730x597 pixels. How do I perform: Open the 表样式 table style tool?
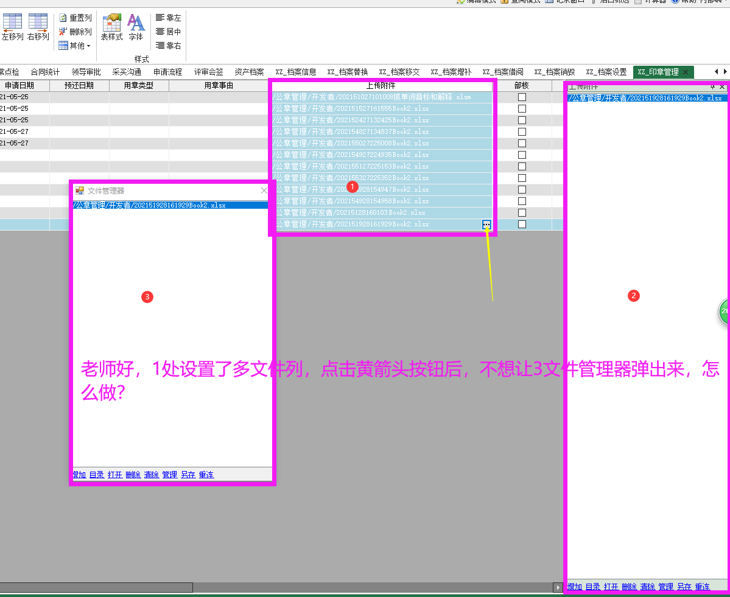click(x=111, y=22)
